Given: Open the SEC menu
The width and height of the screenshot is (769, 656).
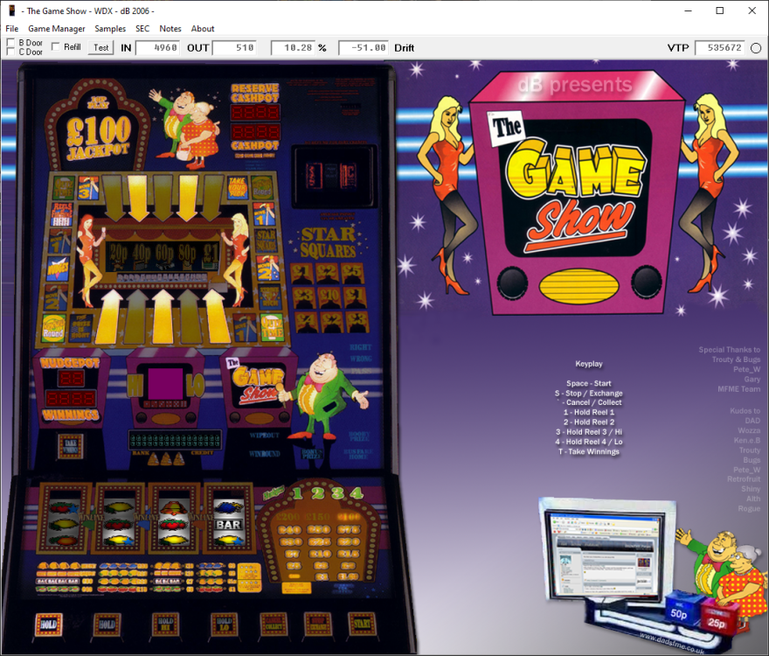Looking at the screenshot, I should coord(142,28).
